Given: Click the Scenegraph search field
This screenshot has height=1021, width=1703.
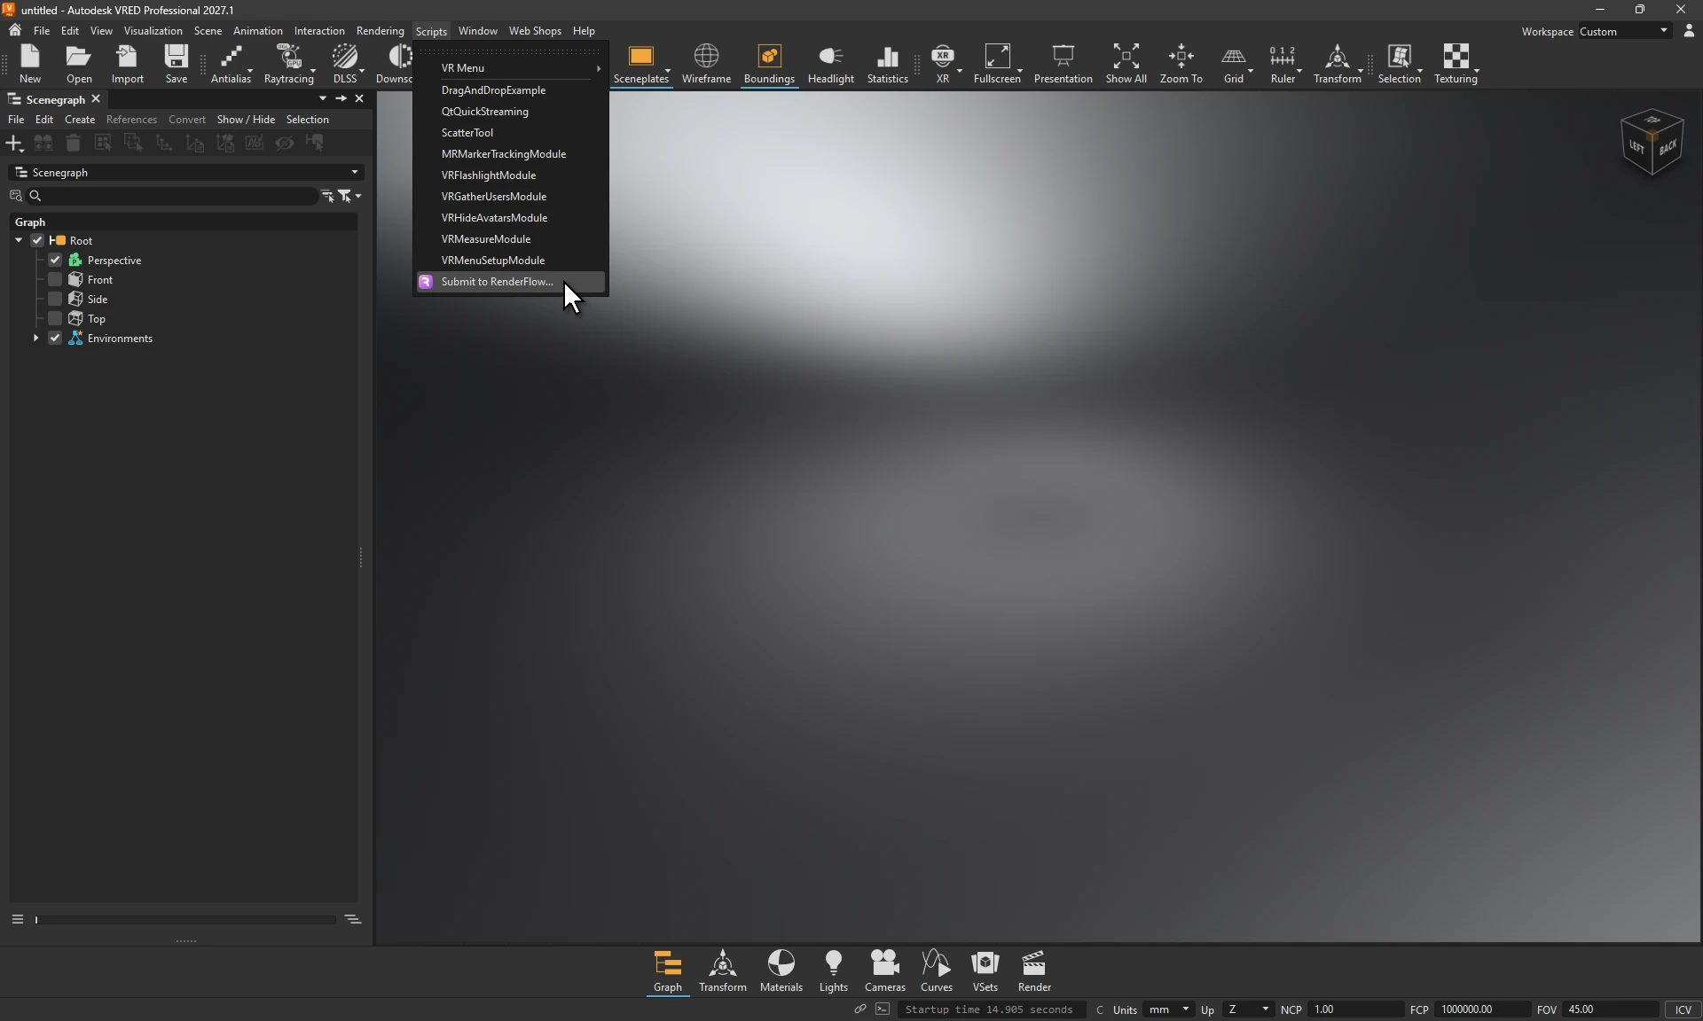Looking at the screenshot, I should tap(174, 196).
